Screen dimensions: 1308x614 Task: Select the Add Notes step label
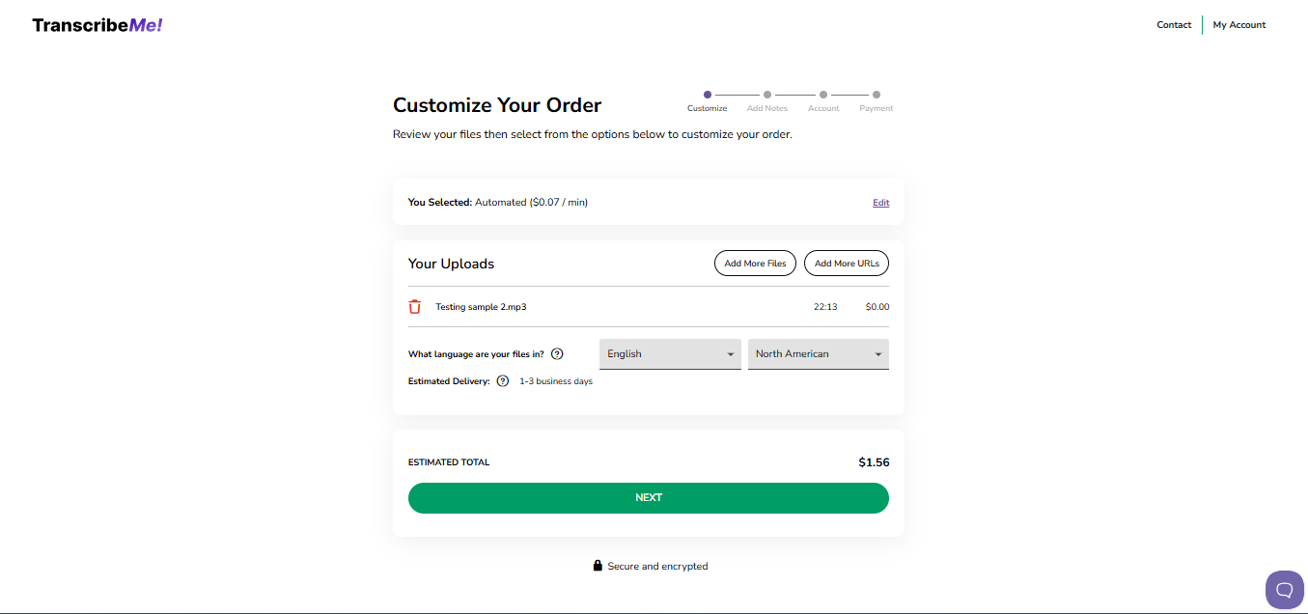[766, 108]
